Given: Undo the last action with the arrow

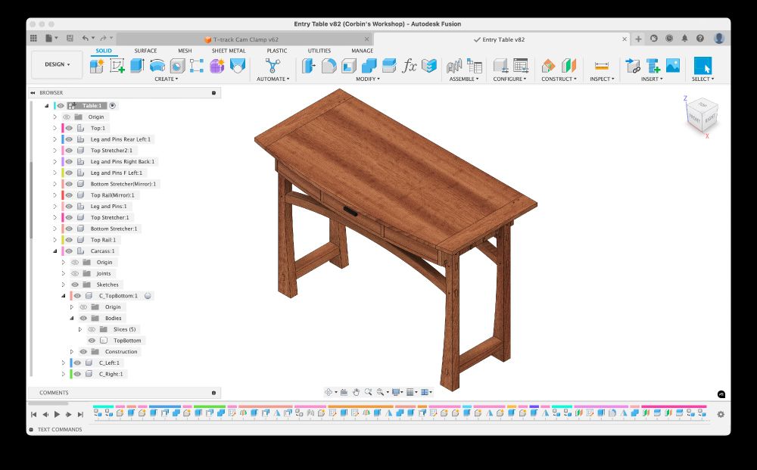Looking at the screenshot, I should (x=86, y=39).
